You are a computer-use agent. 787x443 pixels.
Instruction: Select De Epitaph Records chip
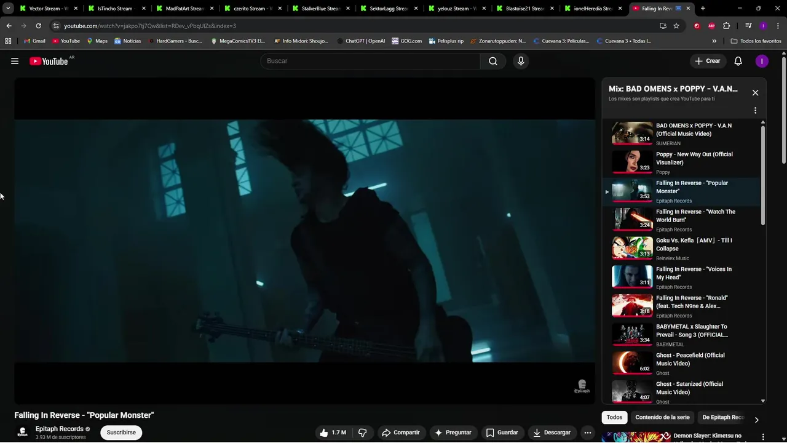click(723, 417)
